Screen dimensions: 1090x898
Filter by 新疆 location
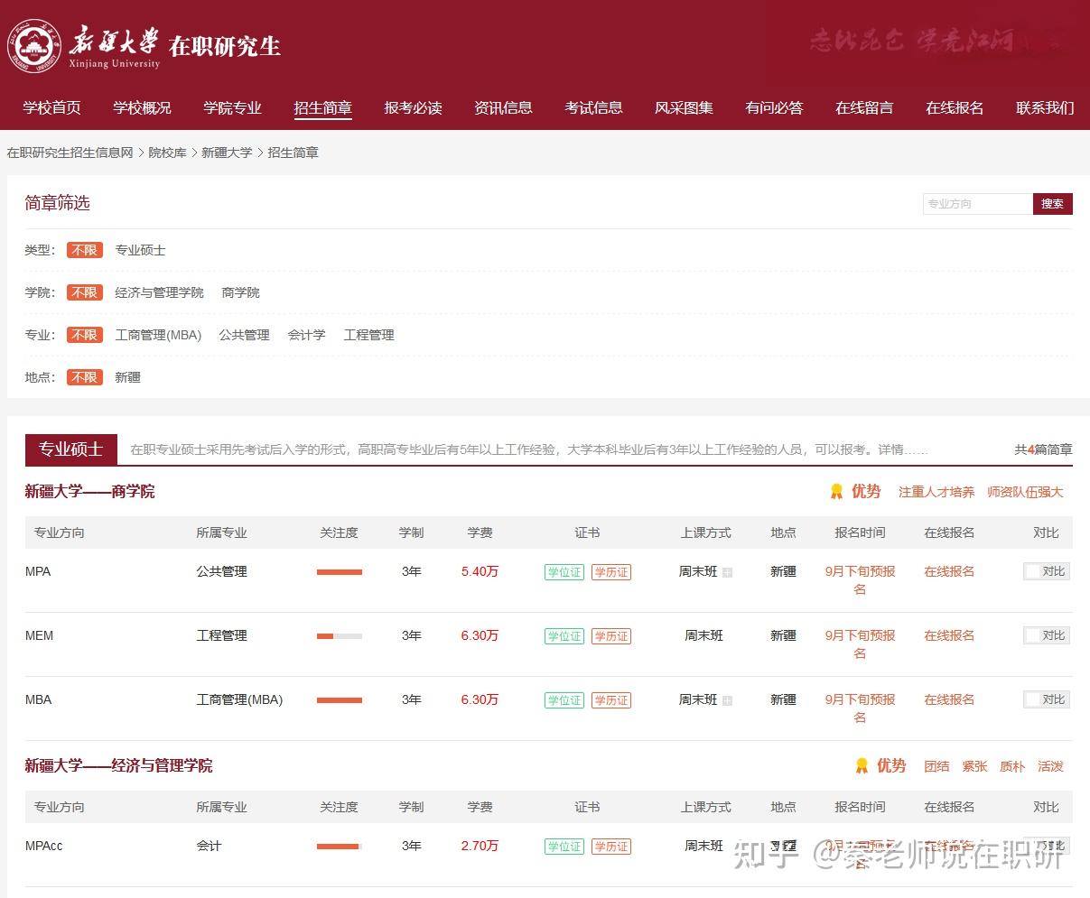(x=127, y=377)
